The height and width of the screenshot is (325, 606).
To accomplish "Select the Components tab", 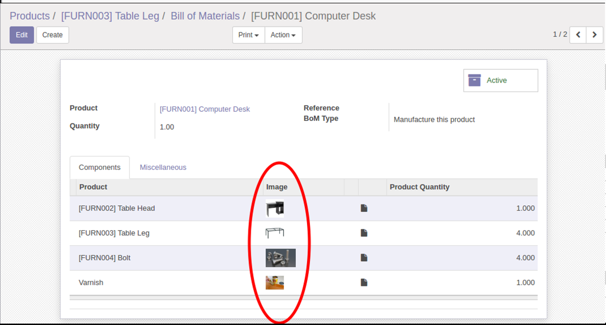I will [x=99, y=167].
